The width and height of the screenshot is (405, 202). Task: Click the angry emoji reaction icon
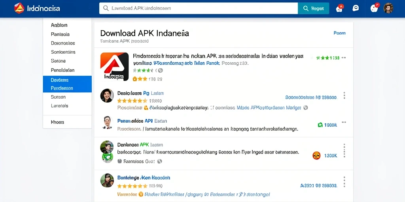316,155
